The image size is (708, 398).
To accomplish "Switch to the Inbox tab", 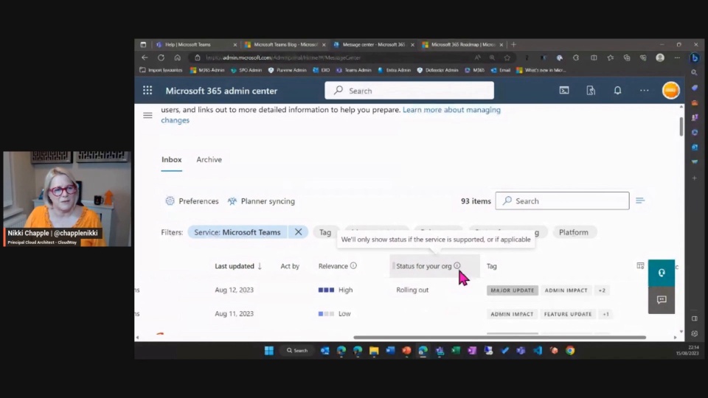I will [x=172, y=159].
